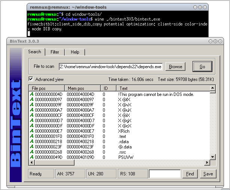Click the vertical scrollbar thumb
Screen dimensions: 230x190
tap(212, 92)
